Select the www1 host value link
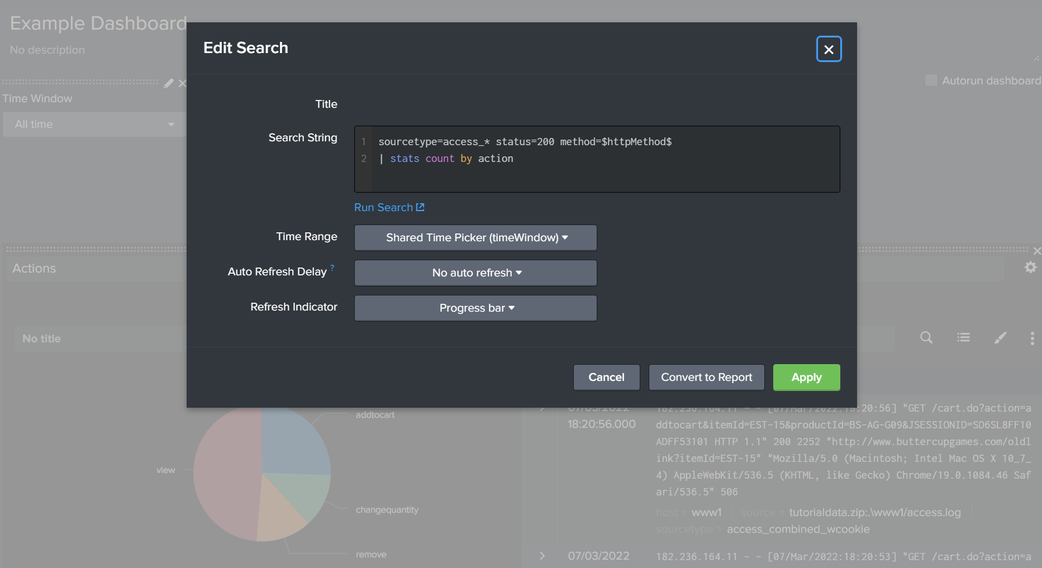 (706, 512)
